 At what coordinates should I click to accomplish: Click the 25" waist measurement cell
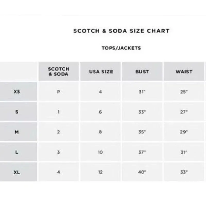[x=184, y=92]
